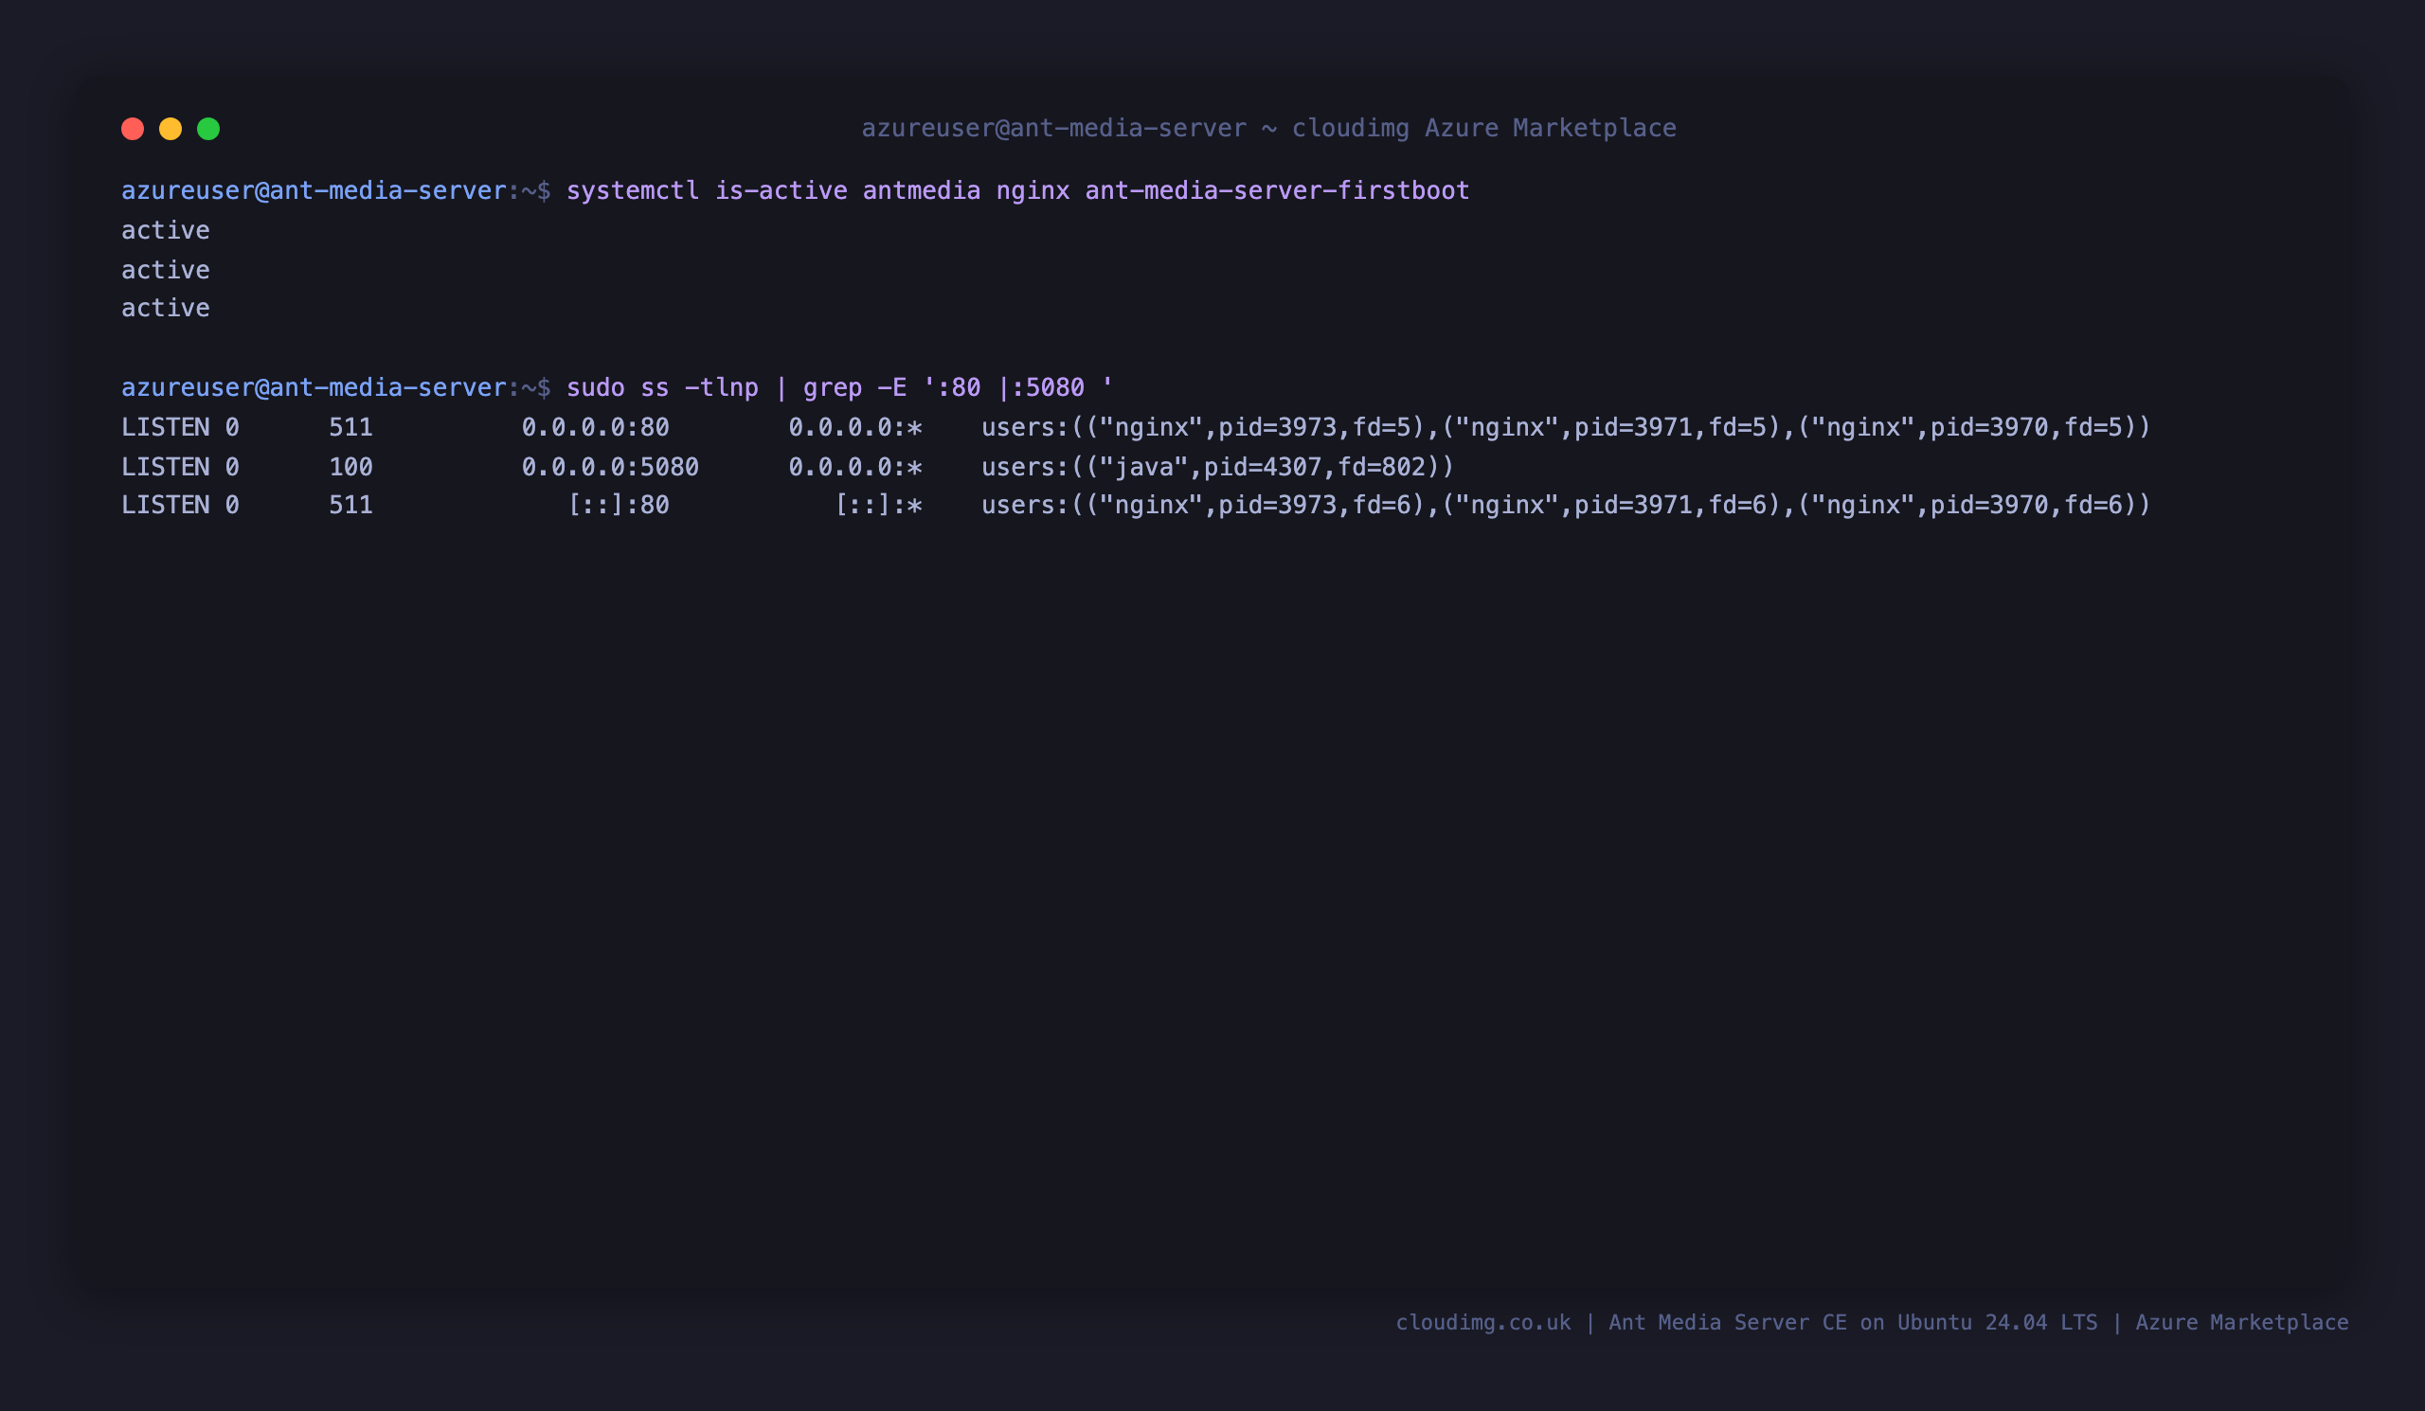Click the first 'active' output line
Viewport: 2425px width, 1411px height.
click(166, 230)
